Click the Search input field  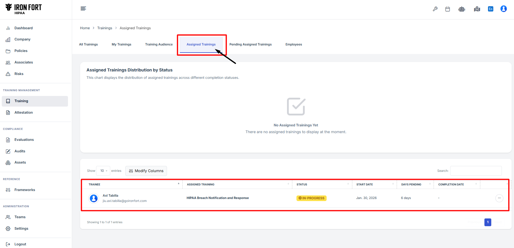[476, 171]
